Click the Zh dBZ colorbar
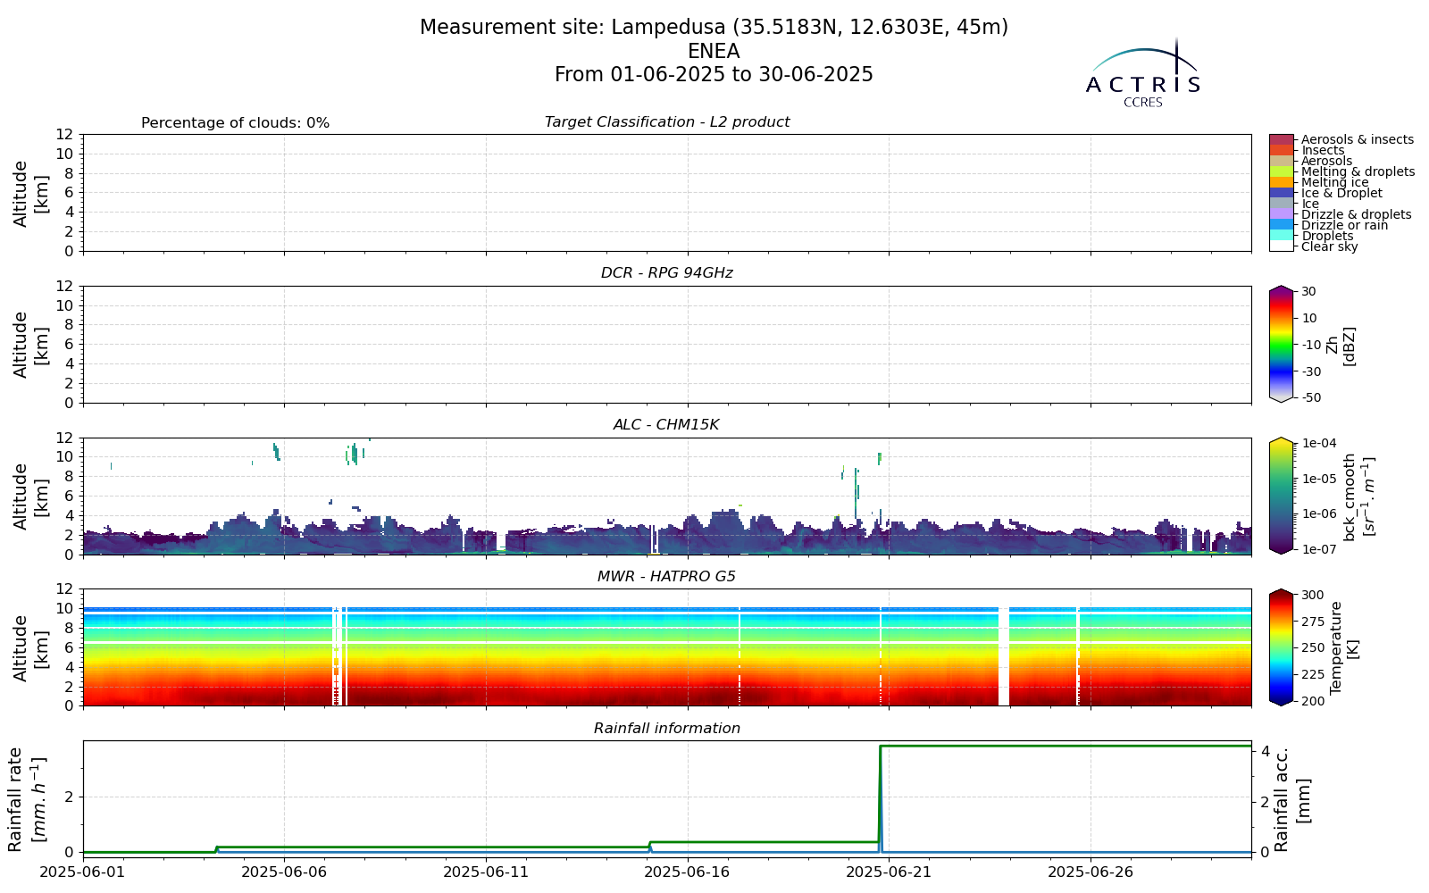The image size is (1429, 893). click(x=1281, y=344)
